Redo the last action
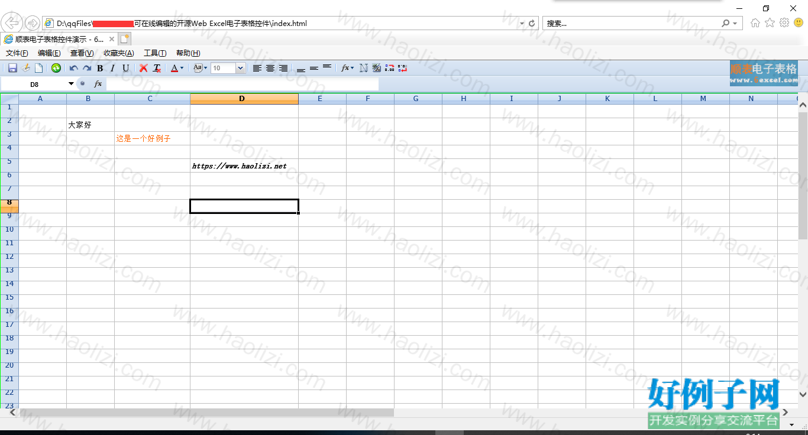 87,68
